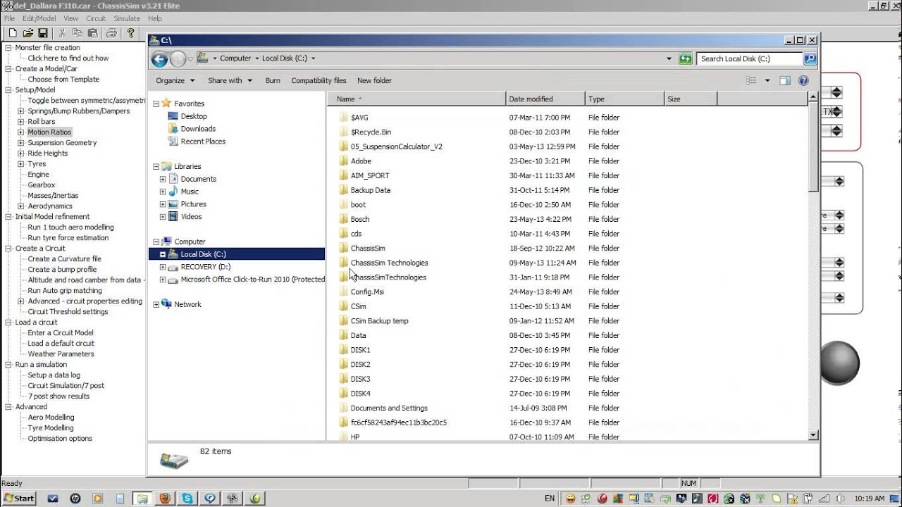Open the Edit/Model menu

[x=39, y=18]
